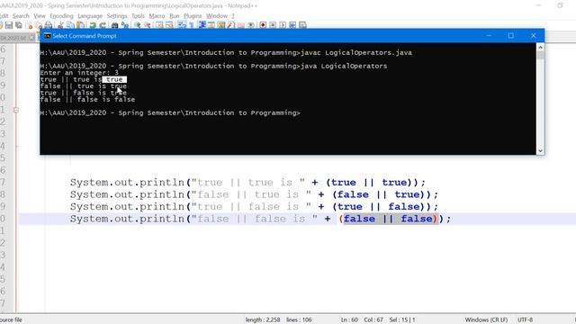This screenshot has height=324, width=576.
Task: Click the green Undo arrow icon
Action: tap(93, 25)
